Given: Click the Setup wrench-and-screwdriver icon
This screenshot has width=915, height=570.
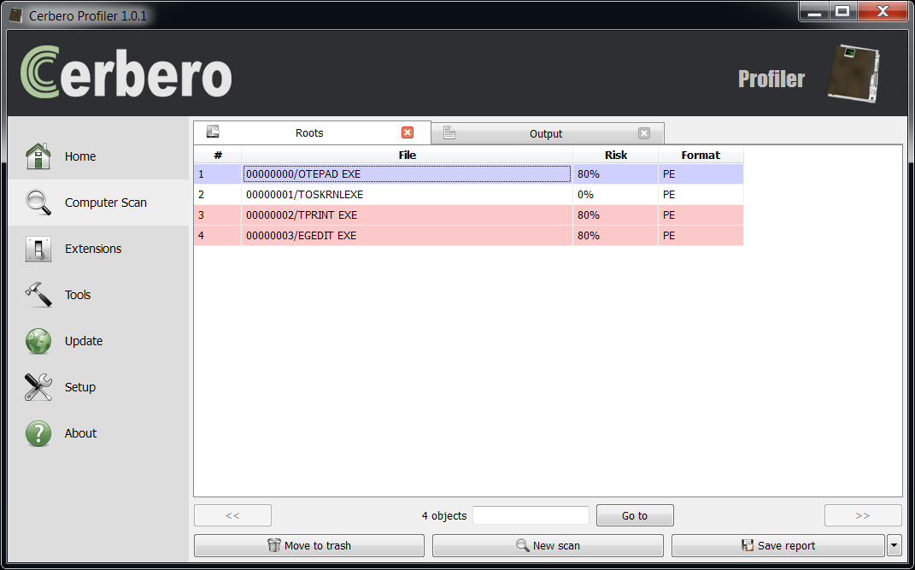Looking at the screenshot, I should coord(38,387).
